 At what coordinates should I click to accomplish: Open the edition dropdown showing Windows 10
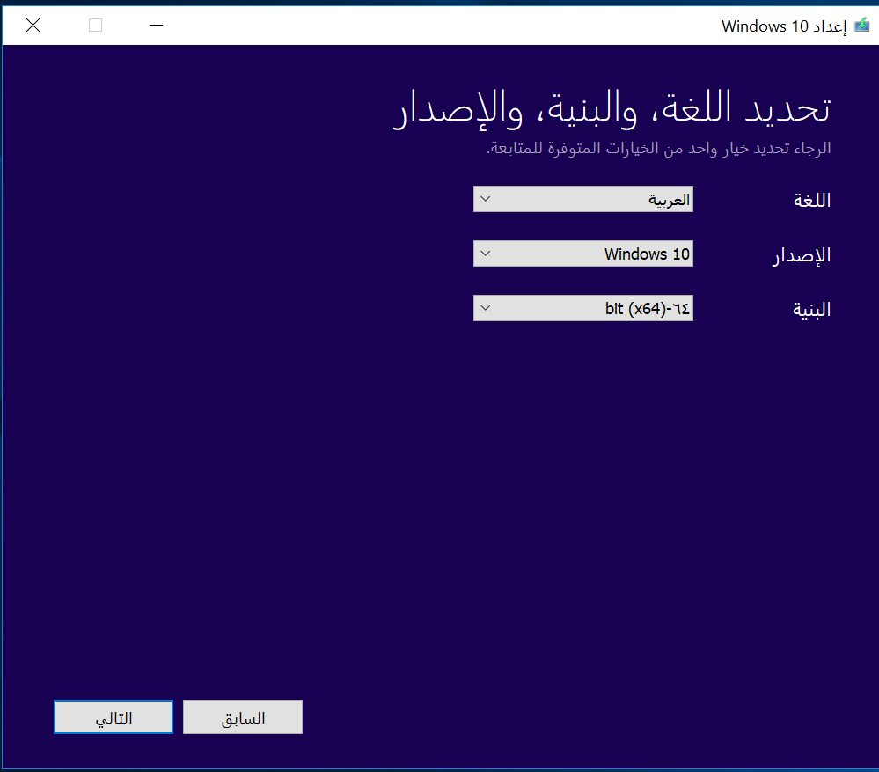pos(583,254)
